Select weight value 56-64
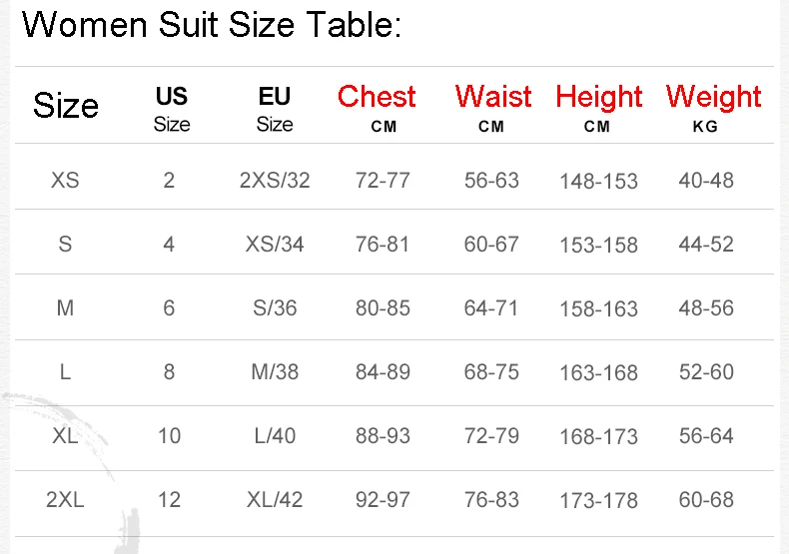Viewport: 789px width, 554px height. (706, 435)
